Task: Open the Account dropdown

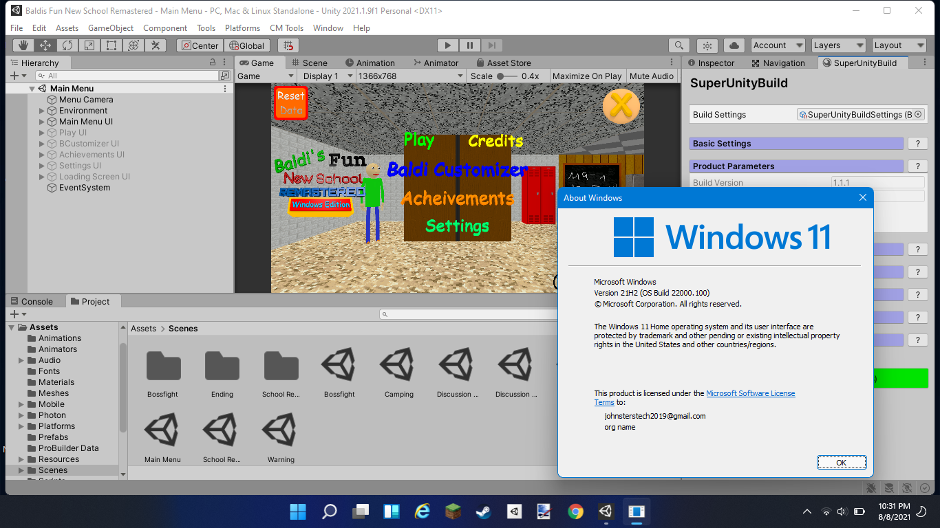Action: 778,45
